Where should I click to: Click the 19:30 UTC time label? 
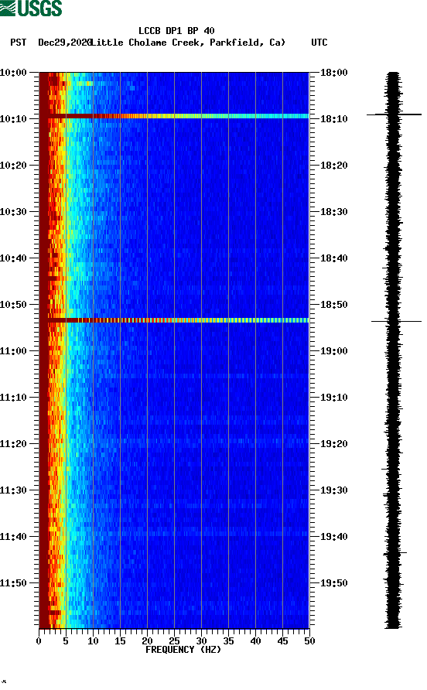pyautogui.click(x=333, y=490)
